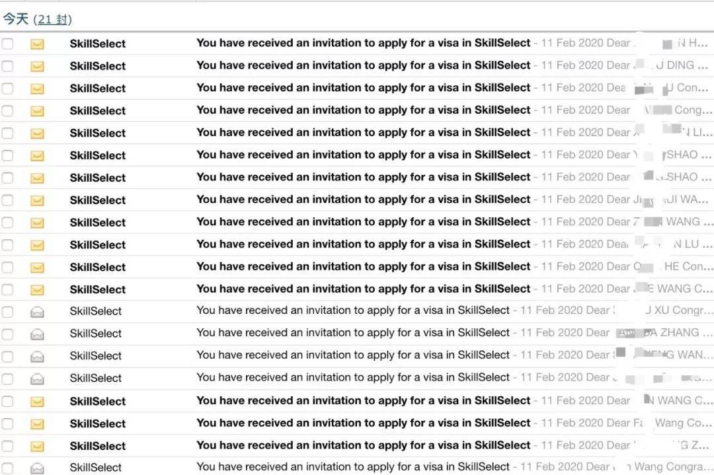
Task: Mark the checkbox beside the DING email
Action: click(x=7, y=66)
